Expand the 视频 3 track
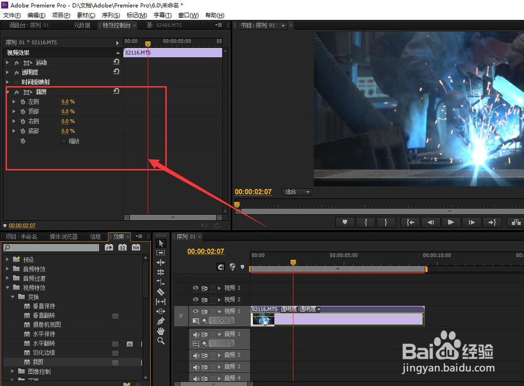 click(219, 288)
